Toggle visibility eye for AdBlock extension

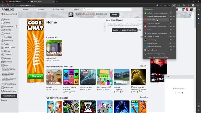point(171,13)
